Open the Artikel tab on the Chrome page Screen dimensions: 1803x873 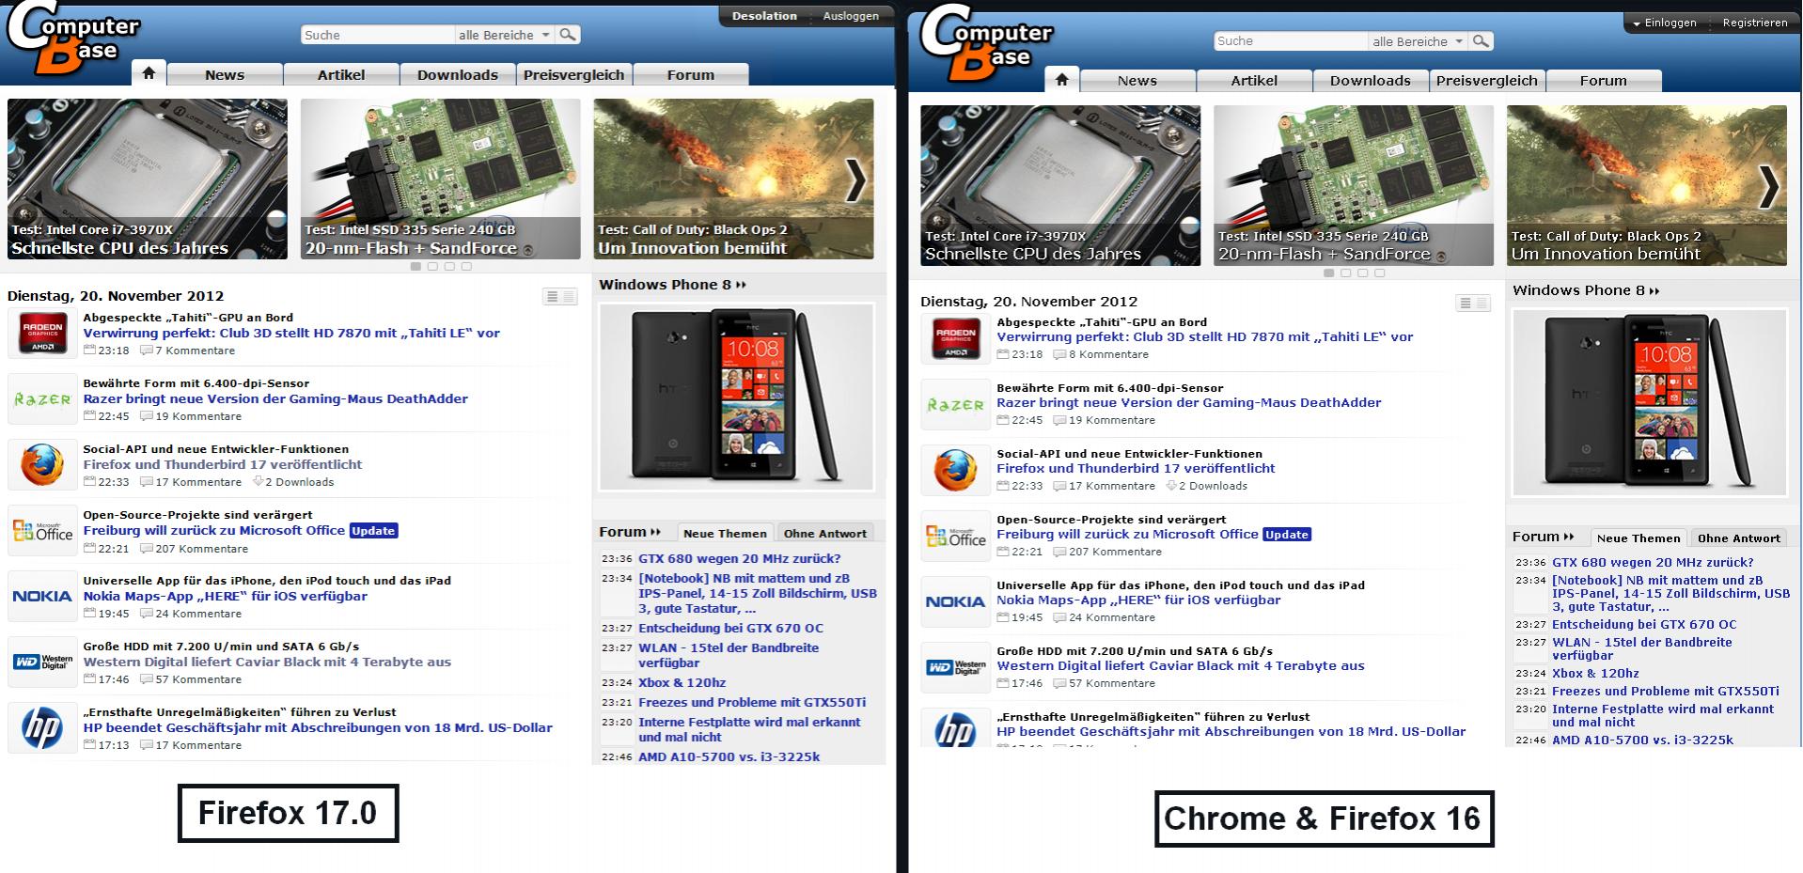1254,80
